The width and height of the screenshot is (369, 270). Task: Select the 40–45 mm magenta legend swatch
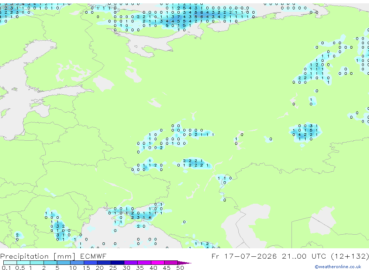pyautogui.click(x=158, y=263)
